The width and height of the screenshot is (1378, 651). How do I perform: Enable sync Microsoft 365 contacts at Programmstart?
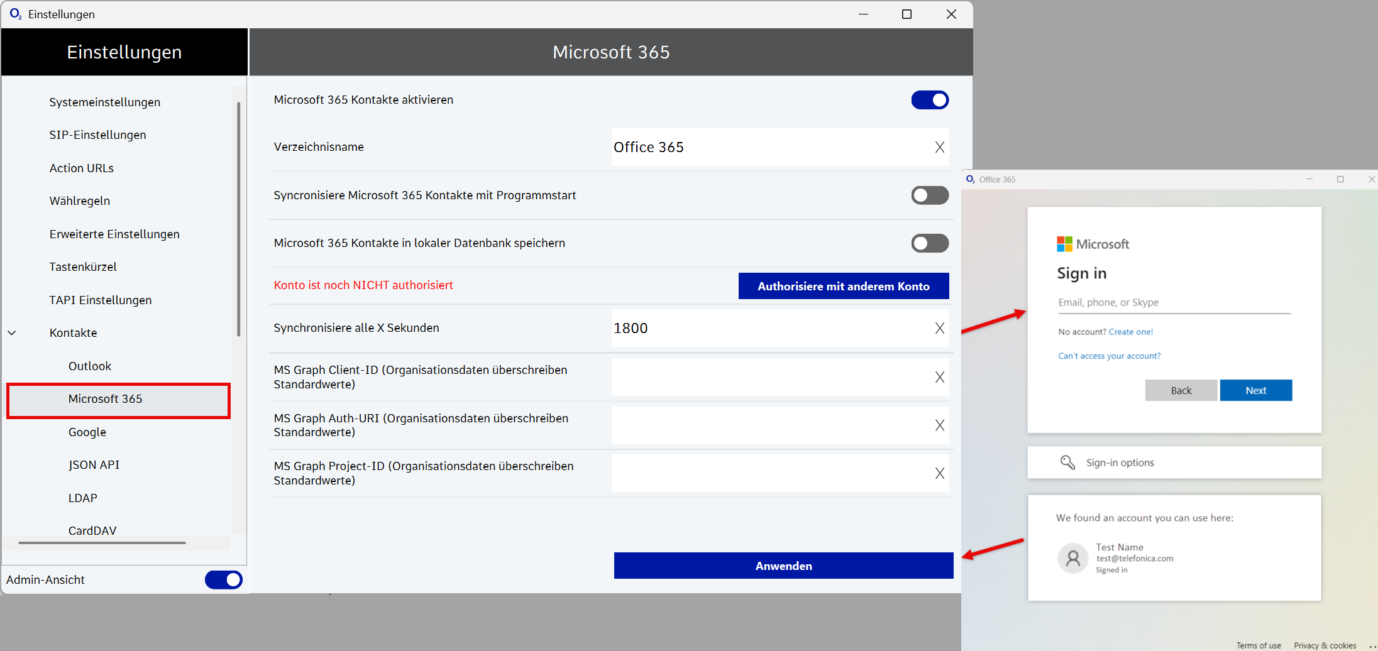tap(930, 195)
